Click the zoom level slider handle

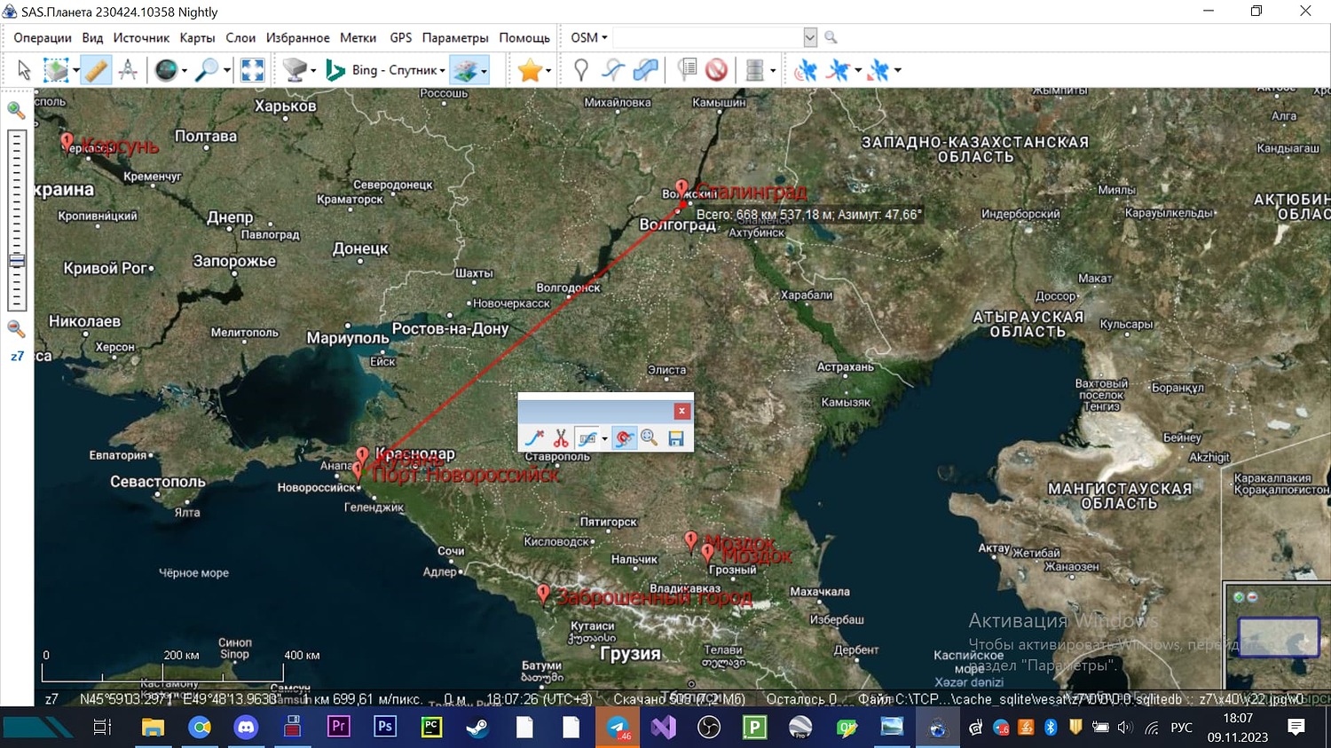(x=16, y=261)
